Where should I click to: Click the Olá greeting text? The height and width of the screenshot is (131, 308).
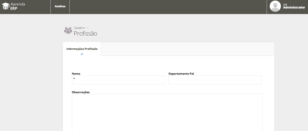click(285, 5)
